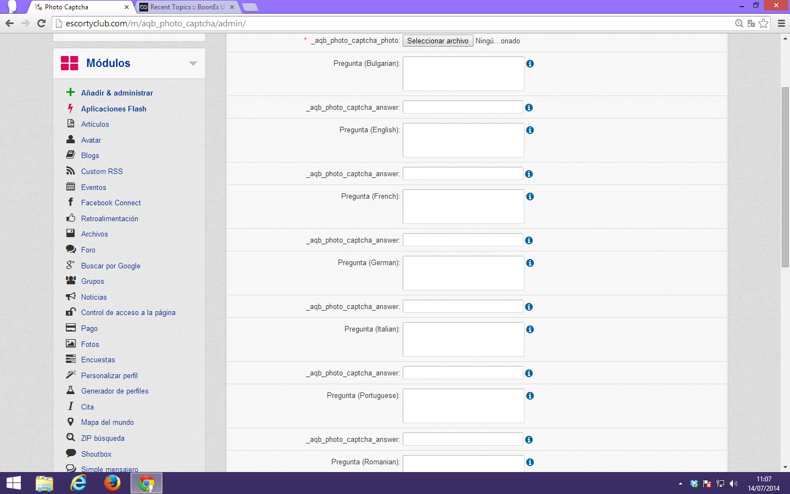Click the padlock icon beside Control de acceso

coord(71,312)
